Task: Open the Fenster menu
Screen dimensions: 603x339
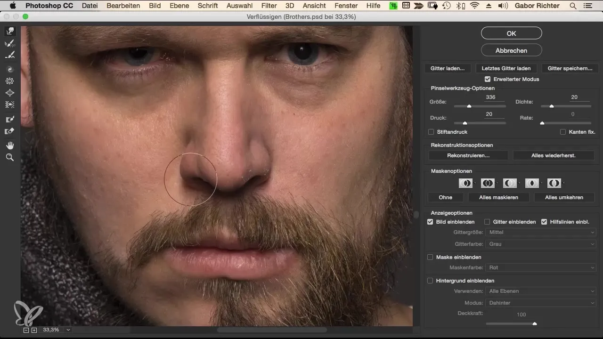Action: point(346,6)
